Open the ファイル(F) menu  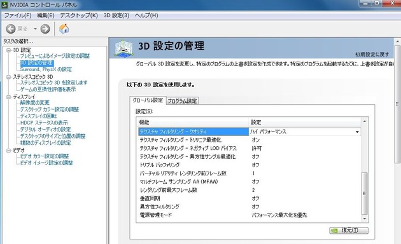[x=18, y=15]
